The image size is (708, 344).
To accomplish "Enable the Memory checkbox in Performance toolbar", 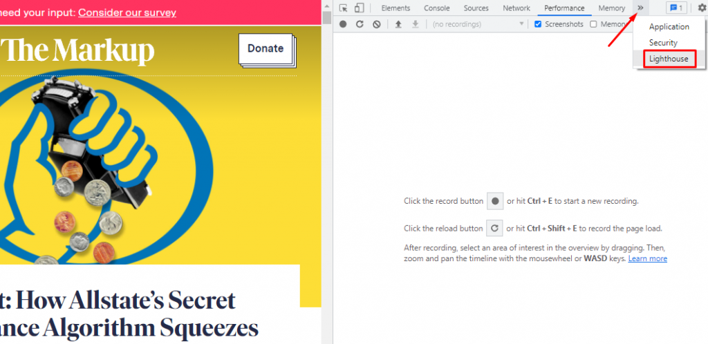I will pos(593,24).
